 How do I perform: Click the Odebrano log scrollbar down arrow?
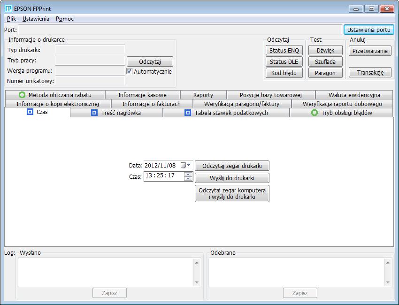point(388,282)
